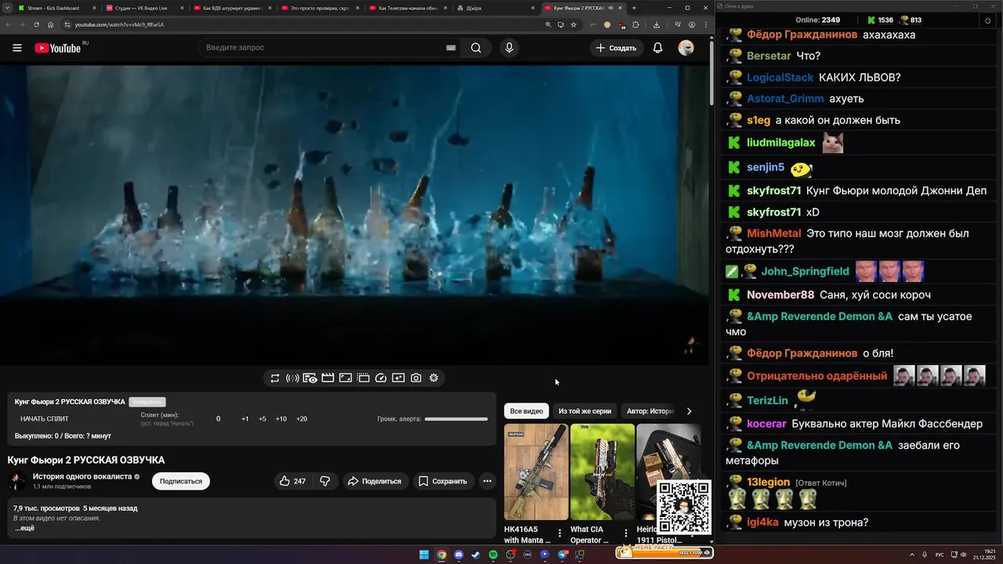Screen dimensions: 1003x564
Task: Open the account avatar menu
Action: pos(686,48)
